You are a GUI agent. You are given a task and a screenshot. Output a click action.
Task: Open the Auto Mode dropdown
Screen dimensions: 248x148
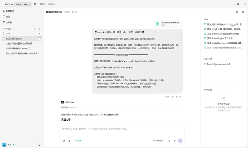coord(158,140)
